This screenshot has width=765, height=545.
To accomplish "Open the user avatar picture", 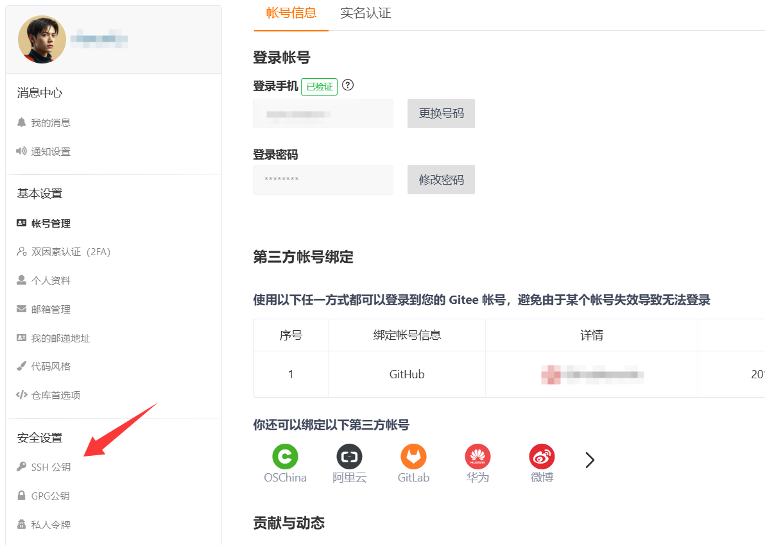I will click(x=42, y=40).
